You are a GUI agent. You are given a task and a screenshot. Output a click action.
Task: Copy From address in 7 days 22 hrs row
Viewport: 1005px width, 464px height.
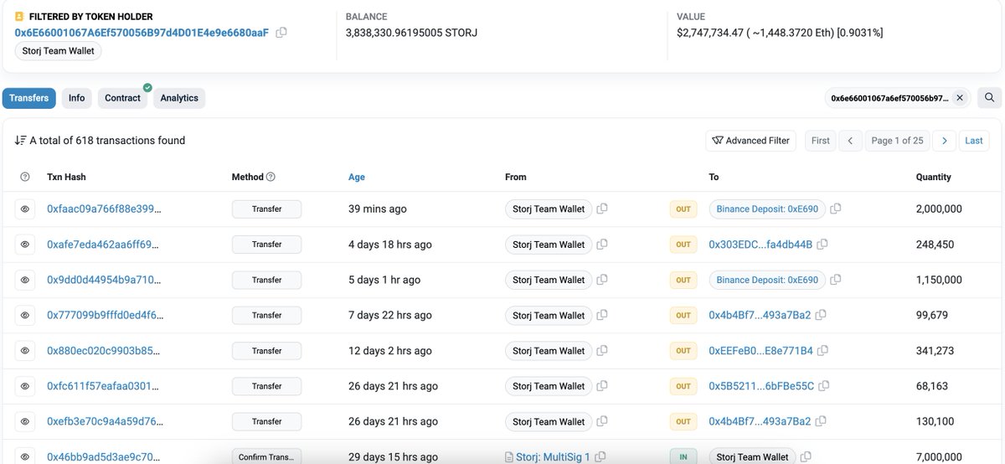(x=602, y=315)
